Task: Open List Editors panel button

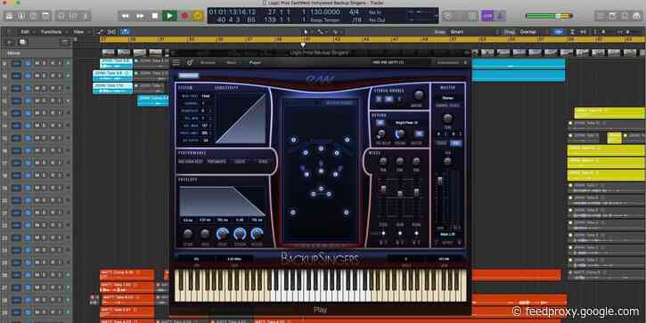Action: tap(601, 16)
